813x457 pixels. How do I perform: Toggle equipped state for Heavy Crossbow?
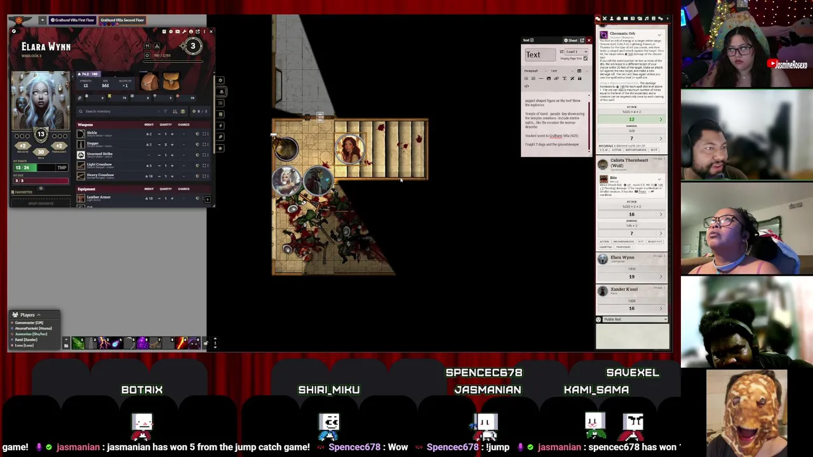point(198,176)
